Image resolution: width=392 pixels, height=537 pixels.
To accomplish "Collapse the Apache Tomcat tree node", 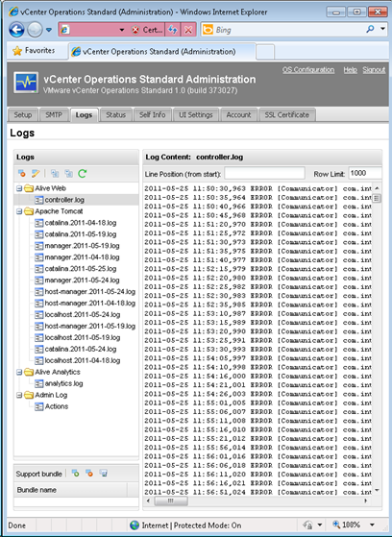I will coord(19,211).
